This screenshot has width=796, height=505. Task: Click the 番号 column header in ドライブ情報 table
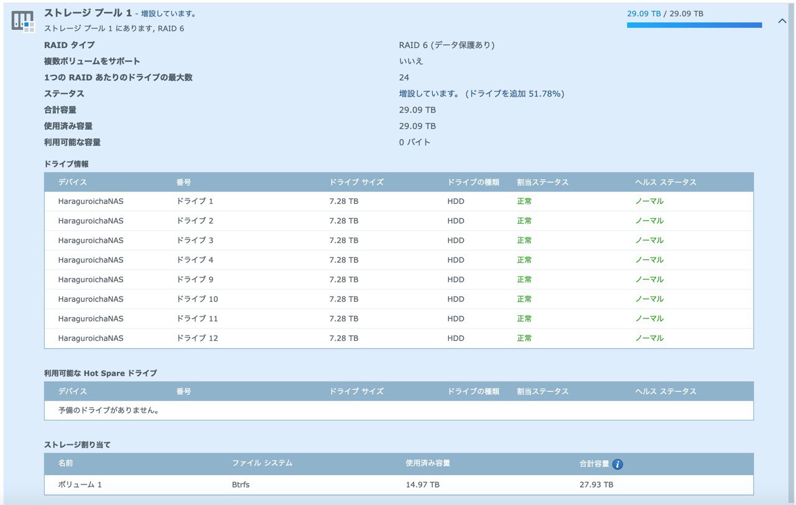(x=183, y=182)
